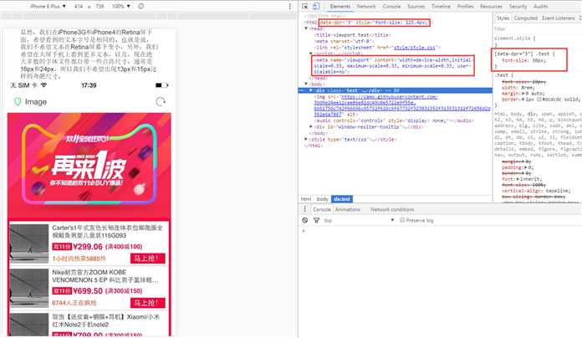Screen dimensions: 582x338
Task: Expand the font inherit property arrow
Action: pyautogui.click(x=518, y=179)
